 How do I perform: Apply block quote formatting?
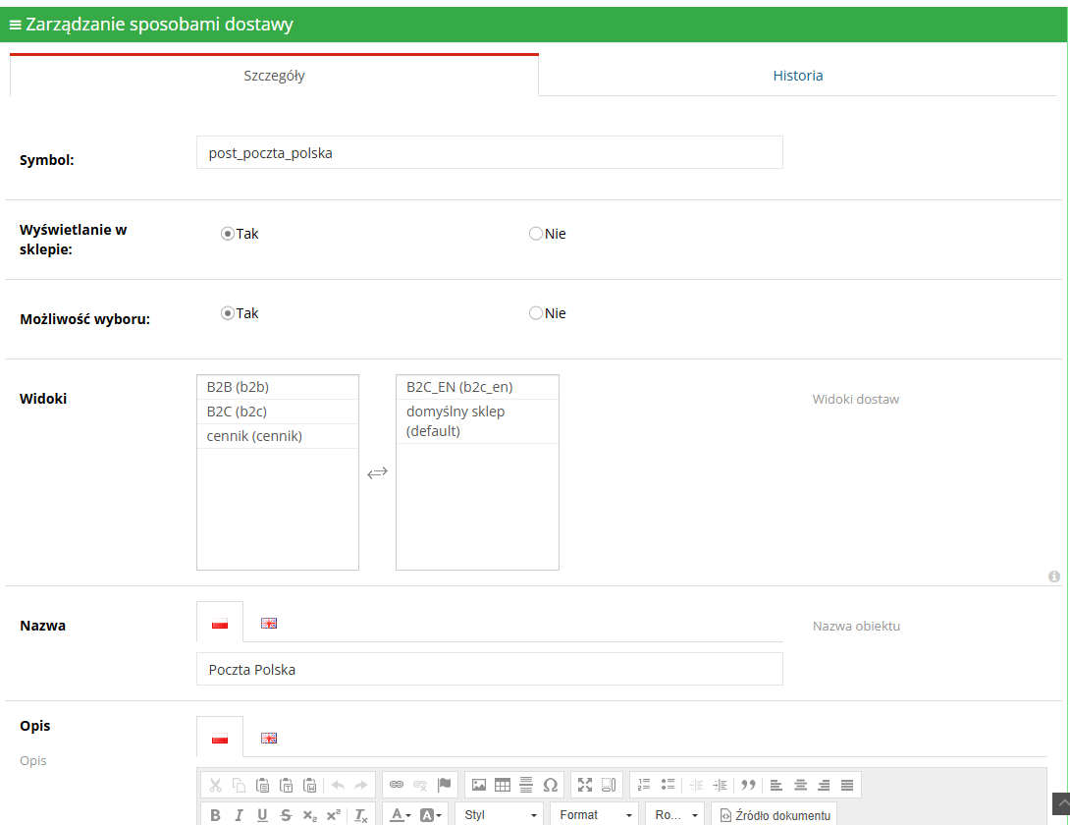749,785
